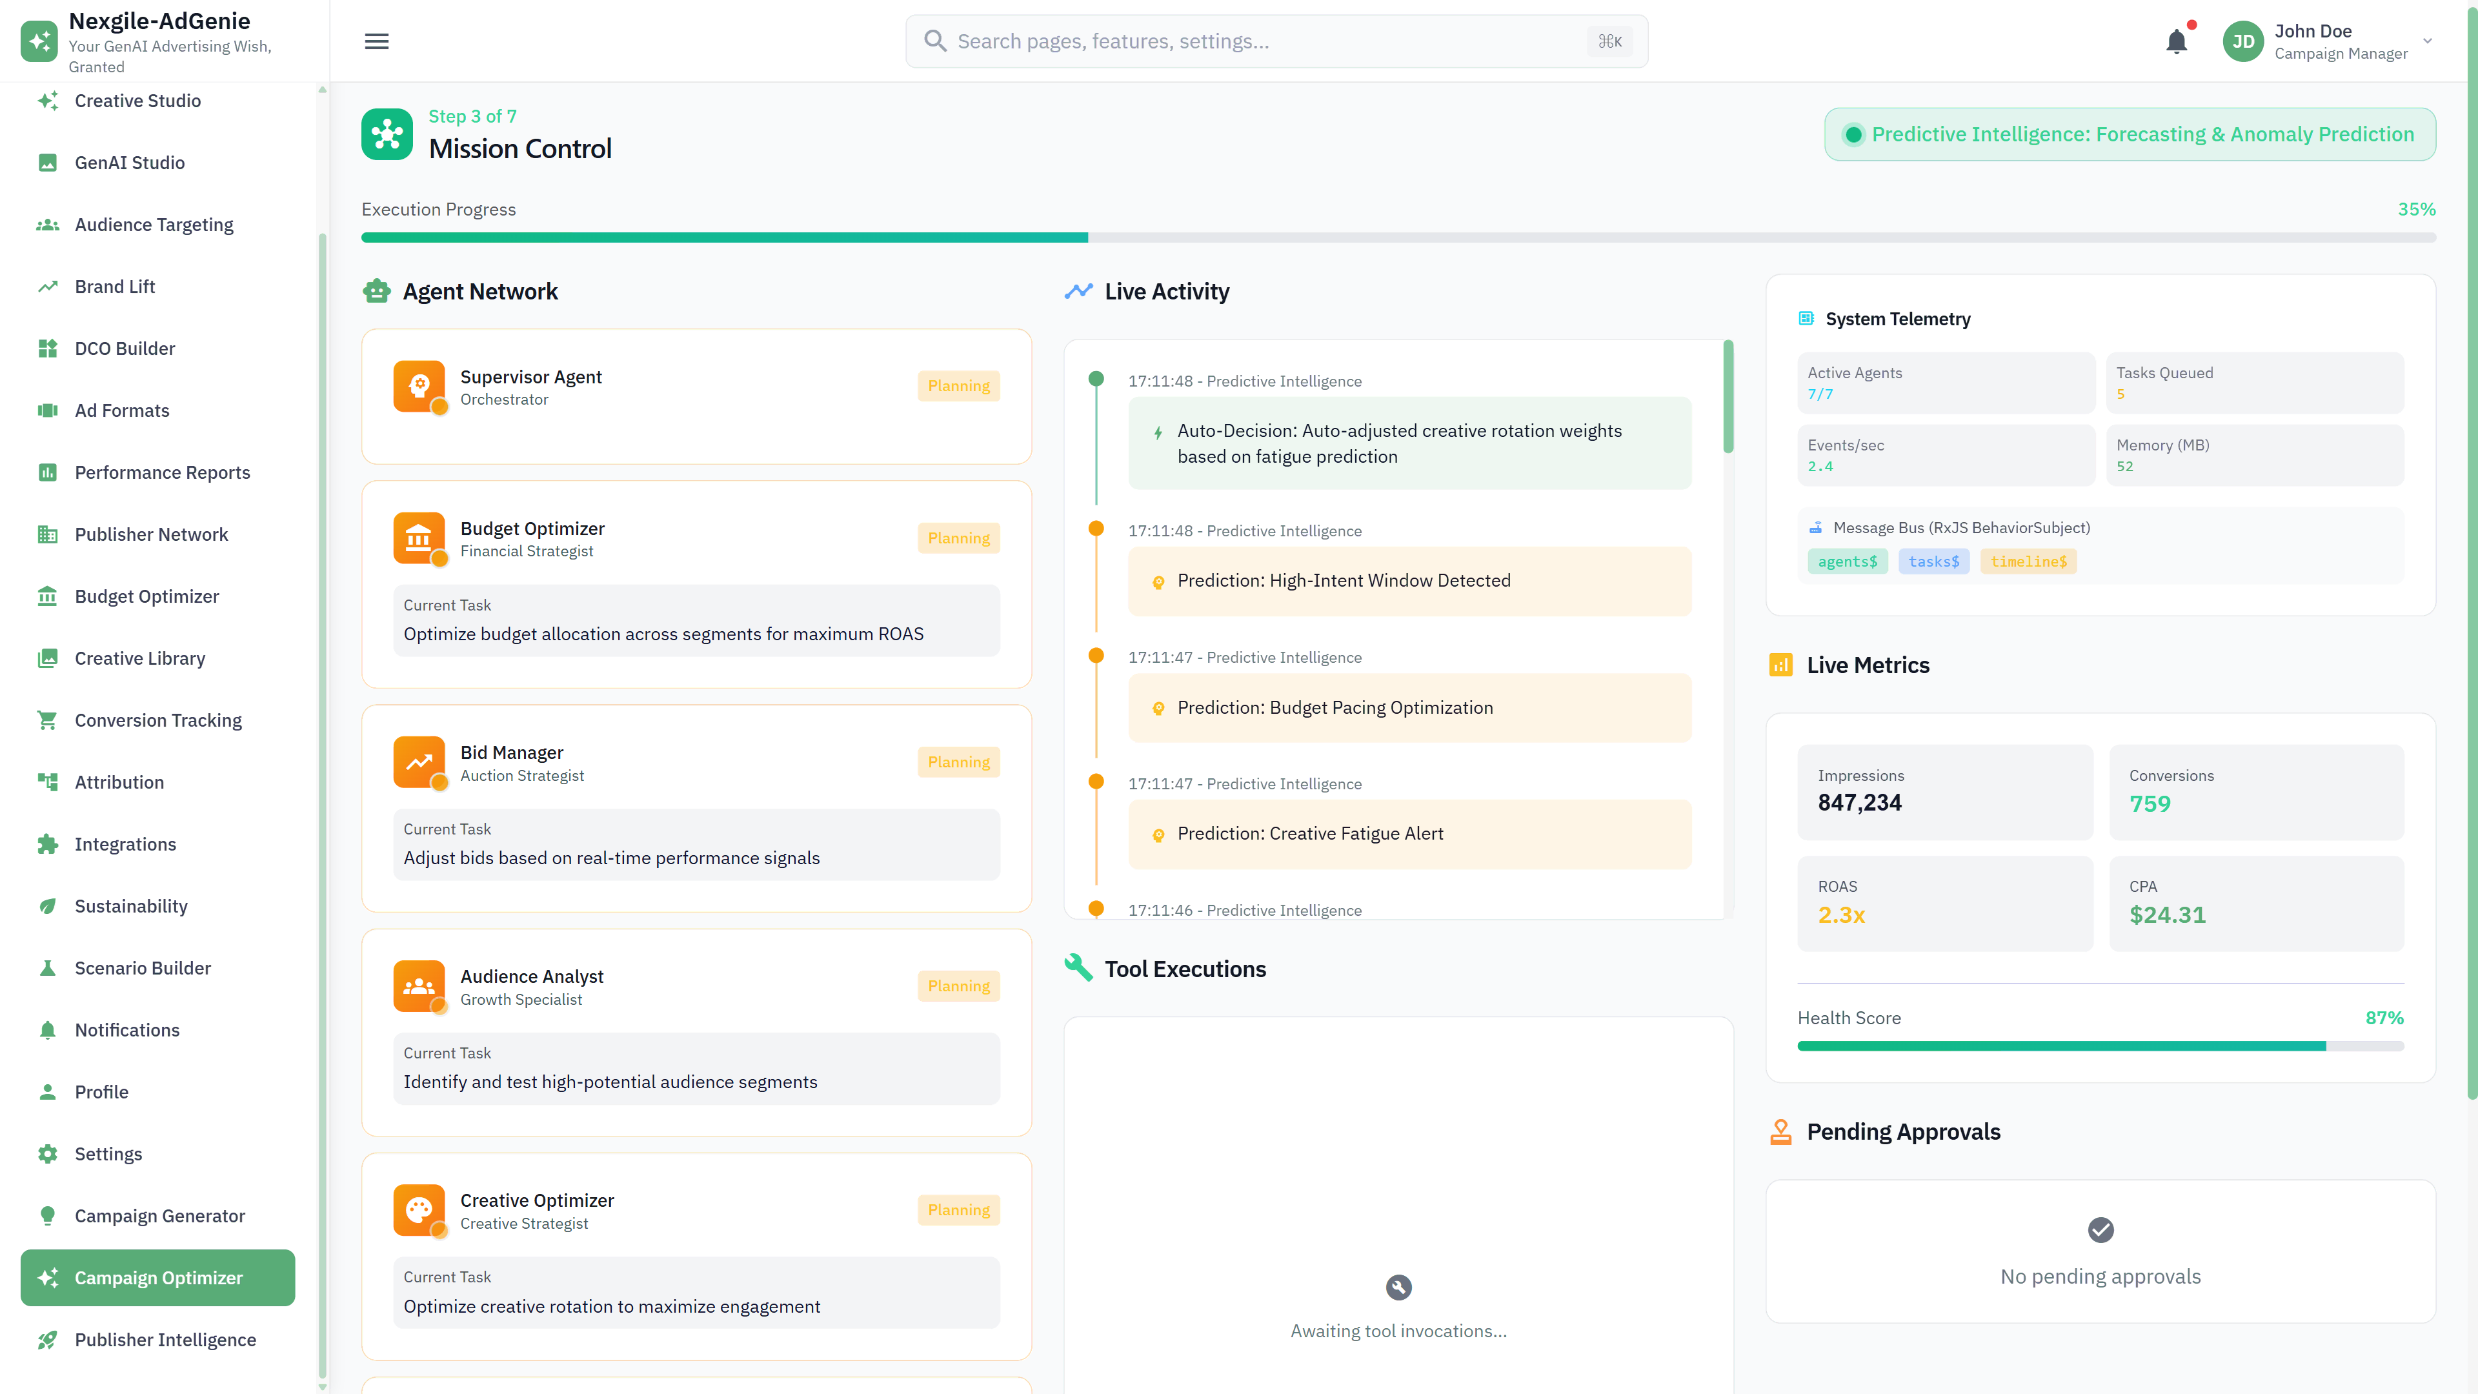Image resolution: width=2478 pixels, height=1394 pixels.
Task: Click the Supervisor Agent orchestrator avatar
Action: click(x=419, y=386)
